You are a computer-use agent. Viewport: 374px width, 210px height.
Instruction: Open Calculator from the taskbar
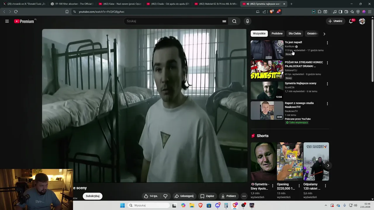tap(226, 205)
